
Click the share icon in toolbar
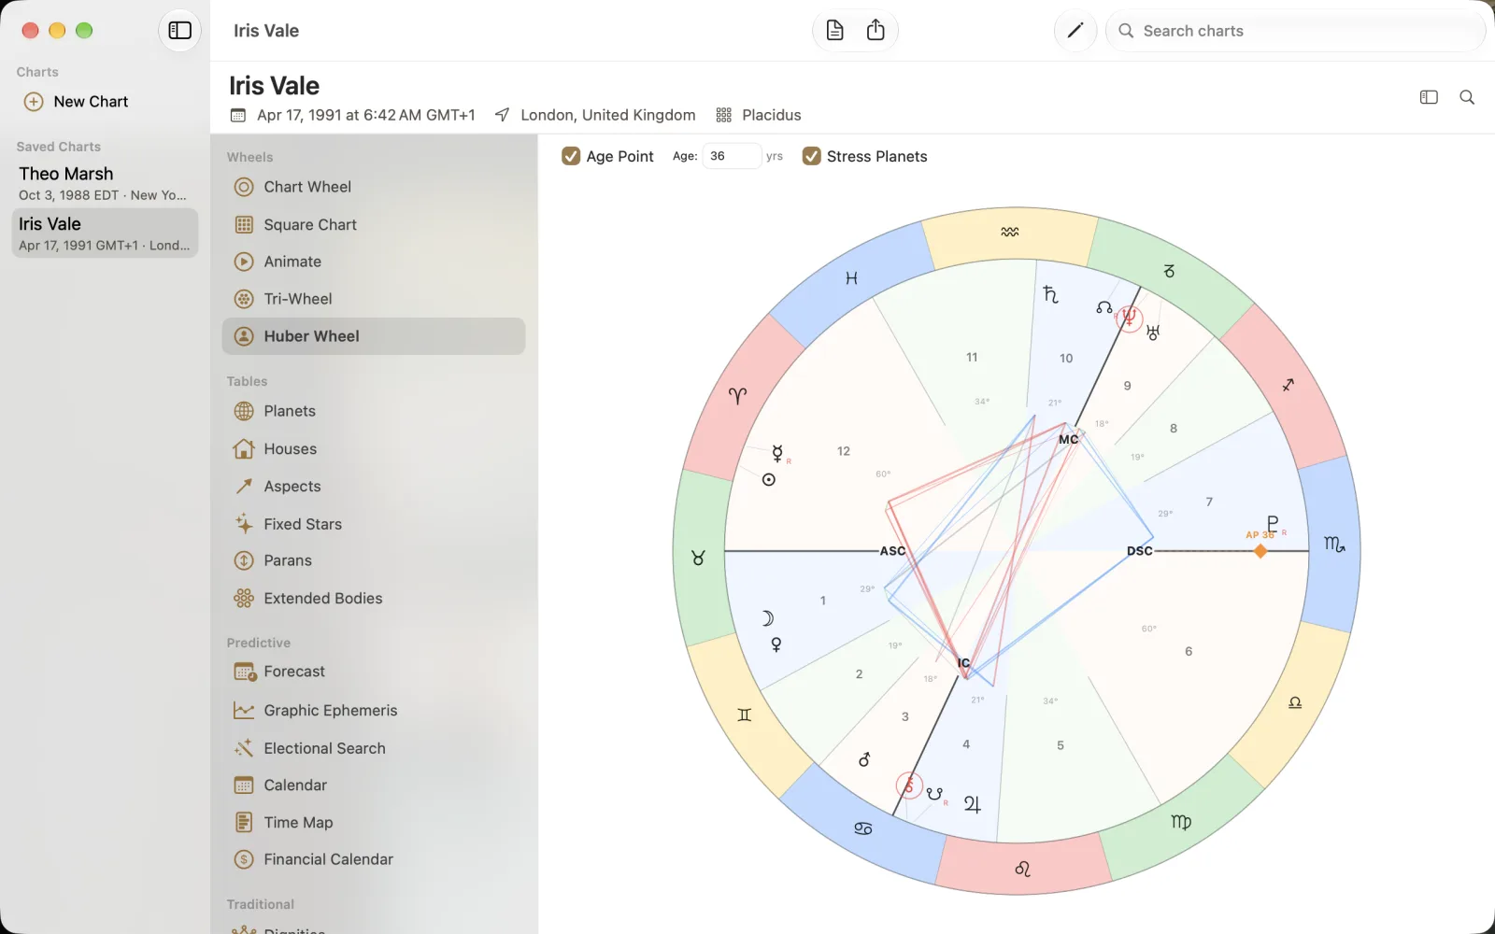click(876, 31)
